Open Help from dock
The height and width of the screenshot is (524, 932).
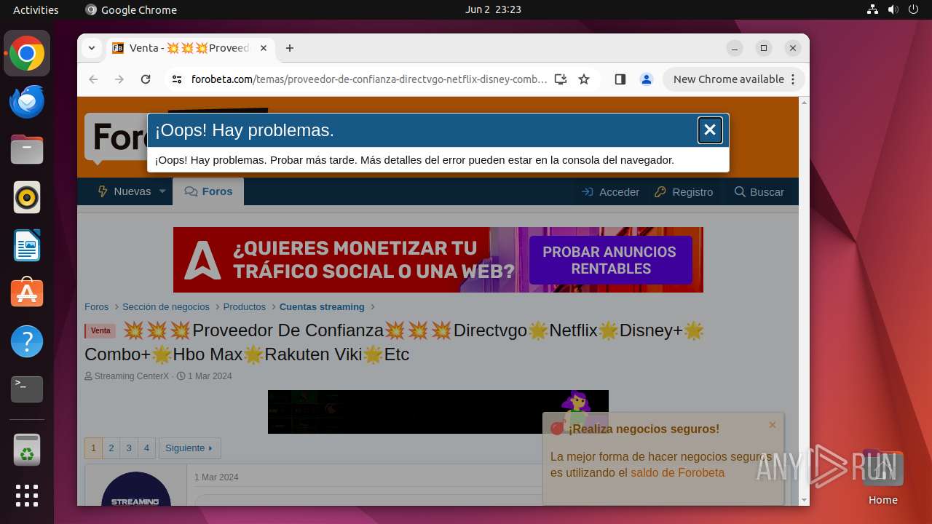(27, 341)
